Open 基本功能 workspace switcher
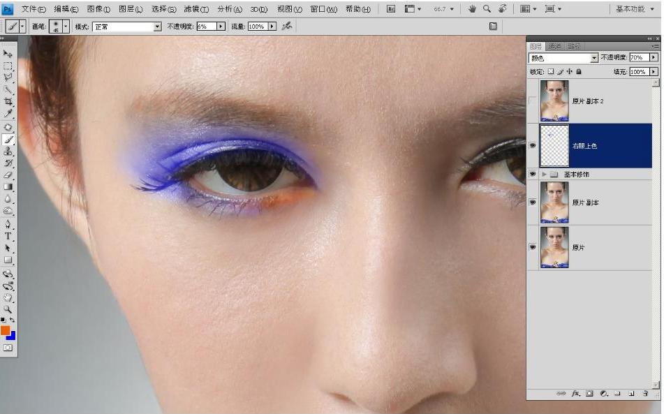 (x=635, y=8)
